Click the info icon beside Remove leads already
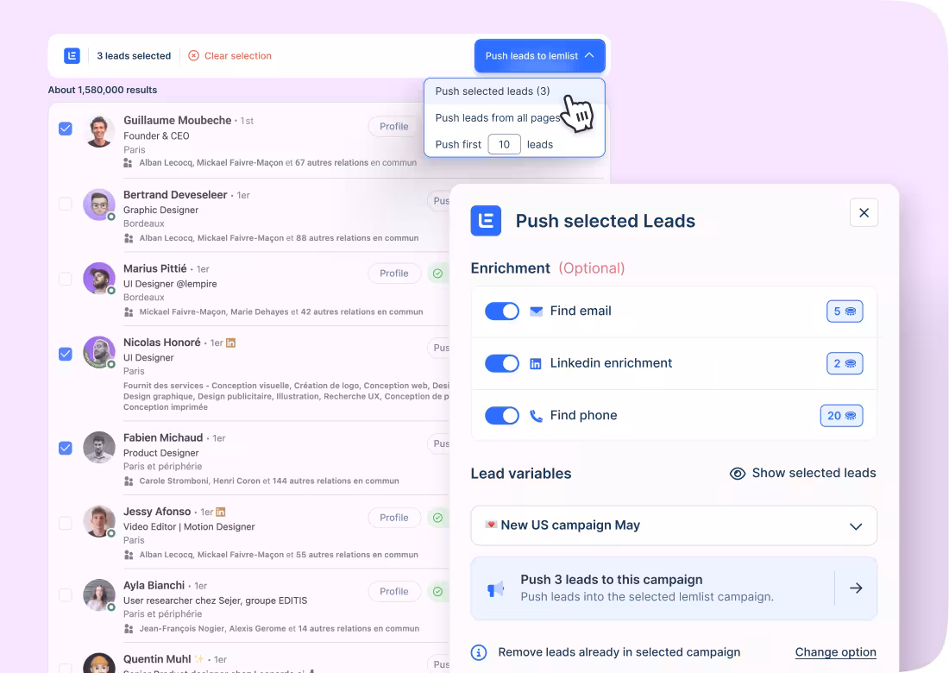Image resolution: width=949 pixels, height=673 pixels. (479, 652)
